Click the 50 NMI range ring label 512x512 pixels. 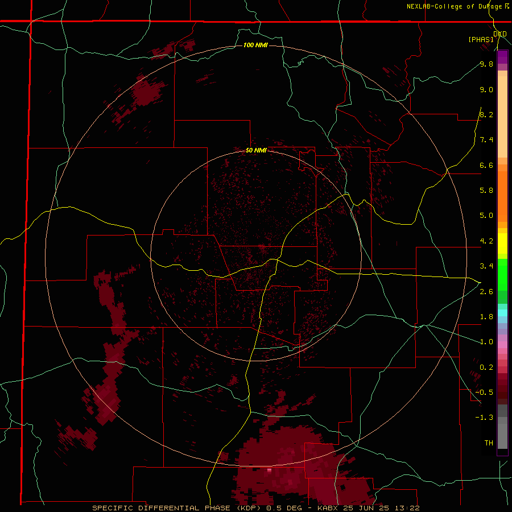[x=255, y=150]
